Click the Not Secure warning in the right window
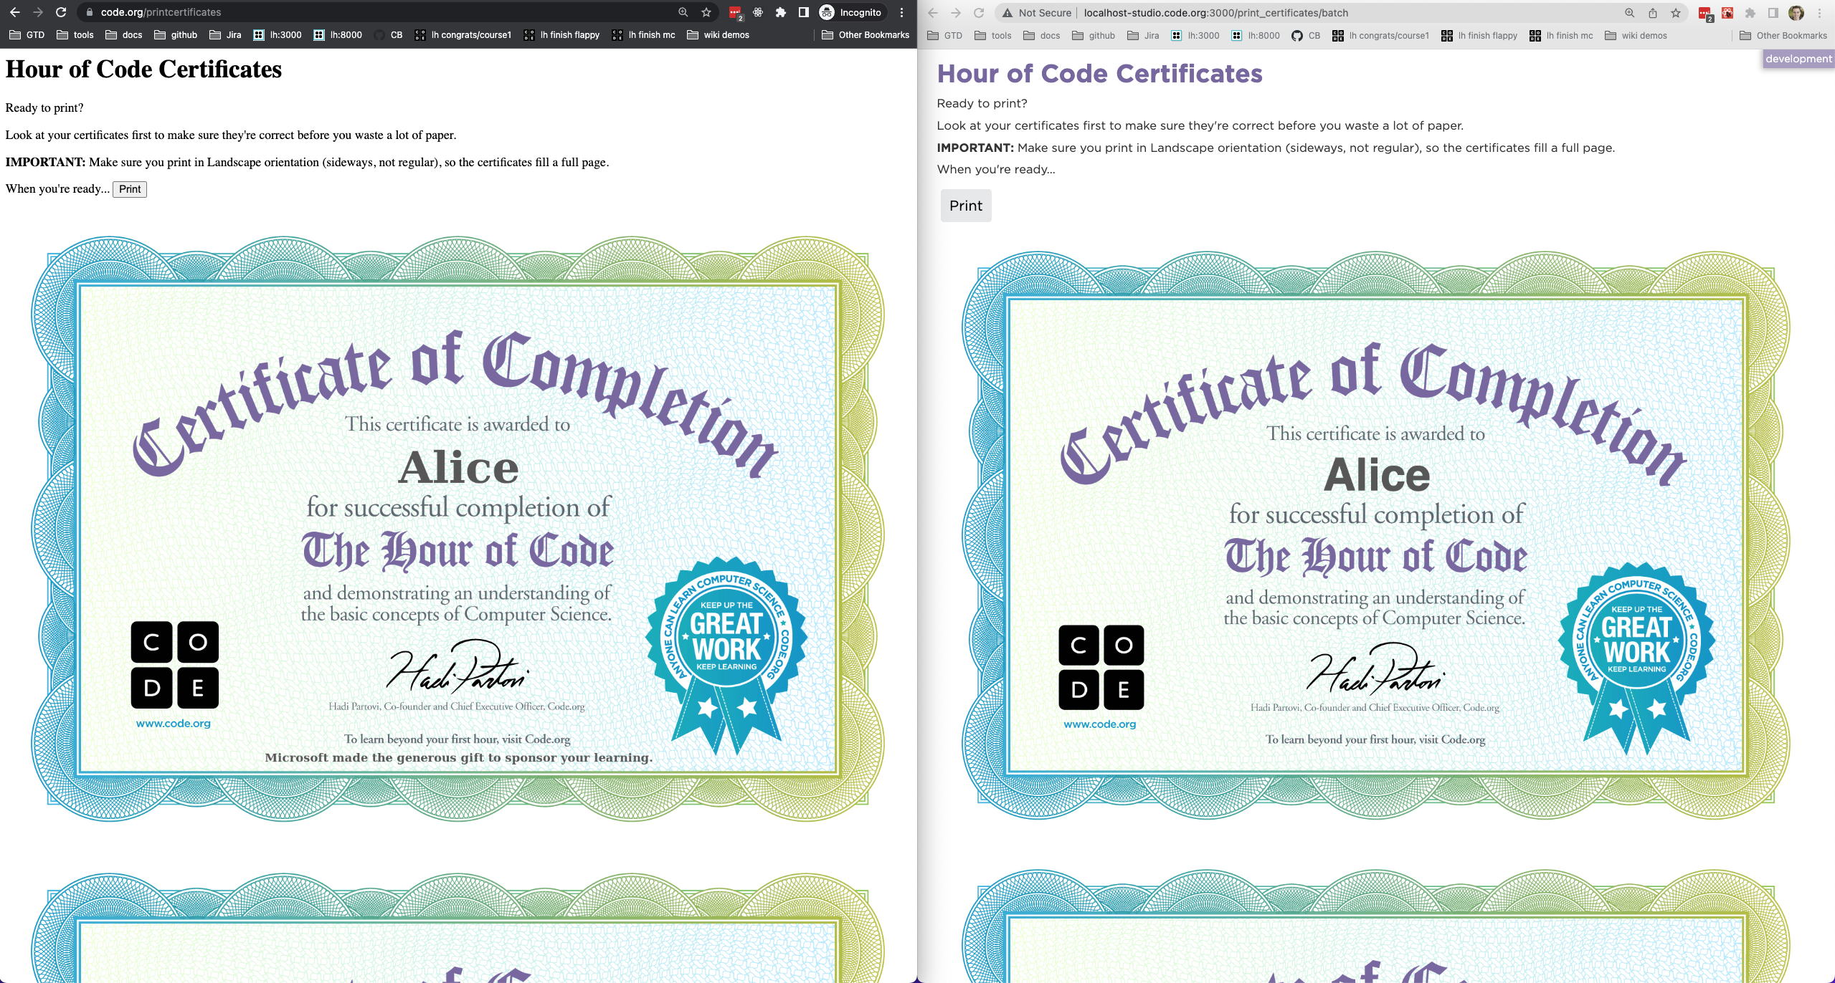Screen dimensions: 1835x983 point(1037,13)
